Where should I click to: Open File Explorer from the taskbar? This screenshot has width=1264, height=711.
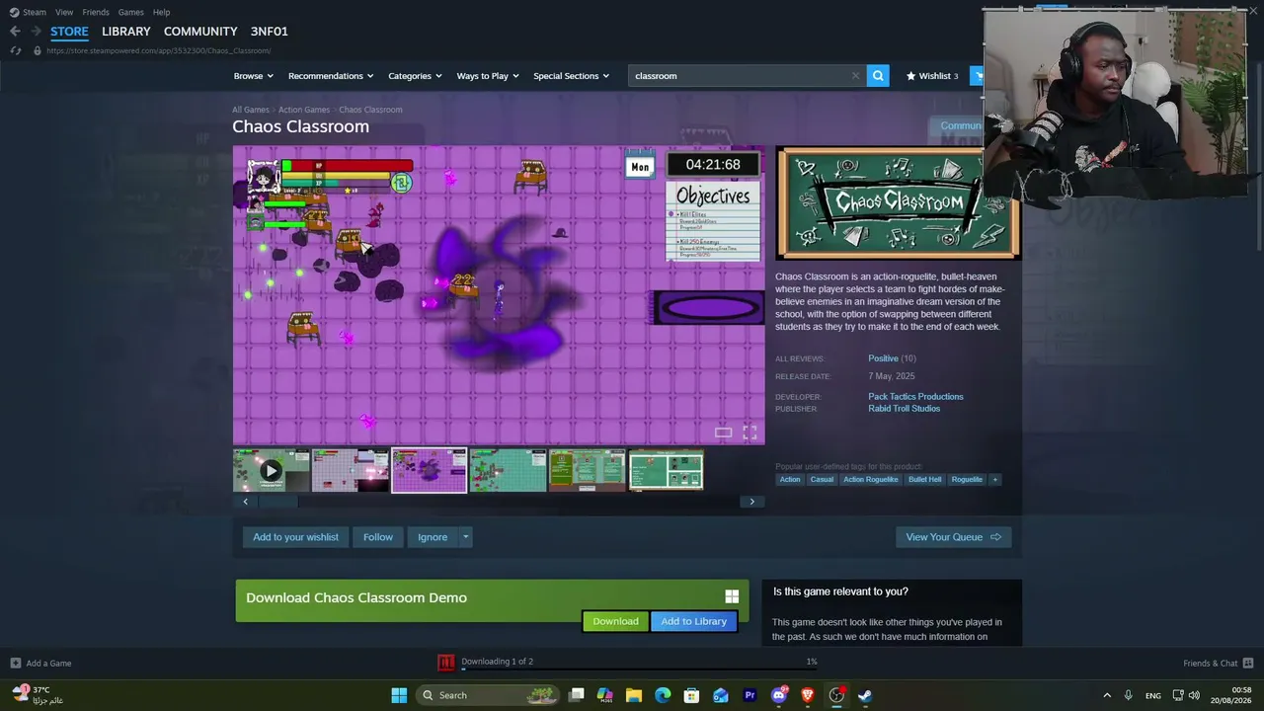(x=634, y=695)
